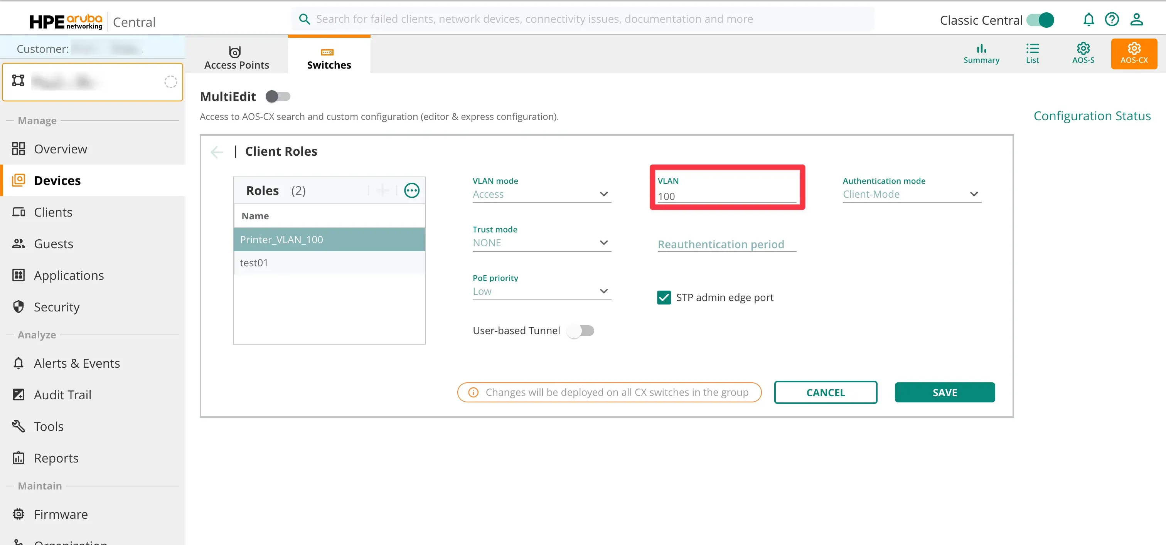Click the SAVE button
The height and width of the screenshot is (545, 1166).
[x=944, y=392]
